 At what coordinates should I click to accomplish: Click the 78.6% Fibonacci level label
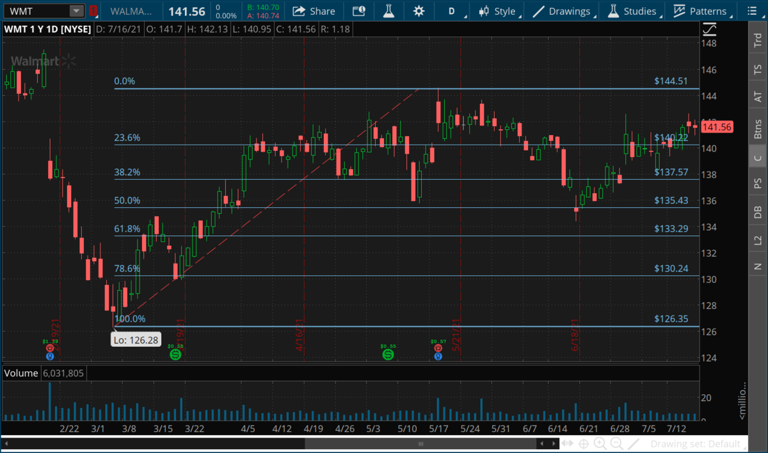tap(127, 269)
